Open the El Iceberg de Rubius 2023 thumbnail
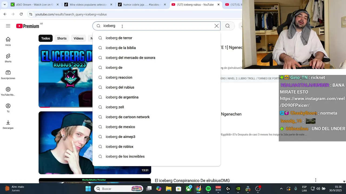This screenshot has height=194, width=346. point(65,76)
